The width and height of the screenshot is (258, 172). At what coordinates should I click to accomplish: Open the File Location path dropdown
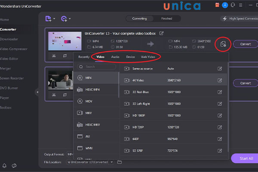pyautogui.click(x=112, y=162)
